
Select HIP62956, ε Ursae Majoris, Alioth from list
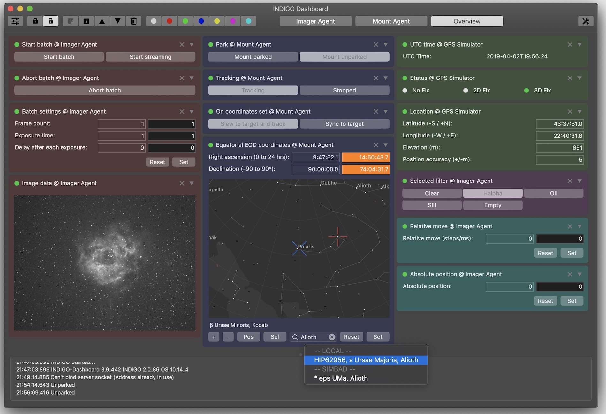(366, 360)
